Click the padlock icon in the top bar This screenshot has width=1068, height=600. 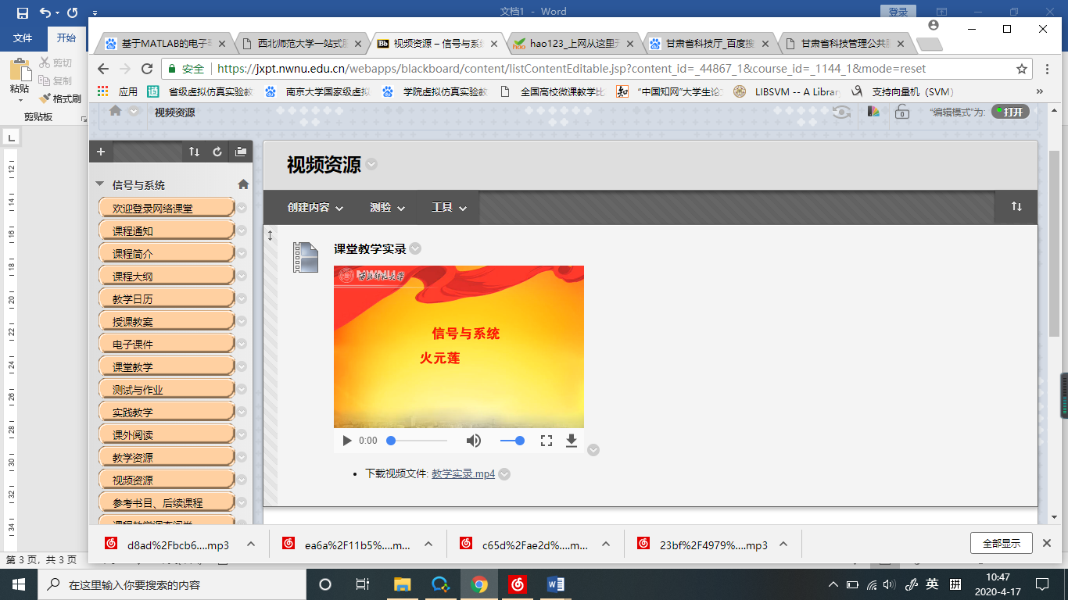coord(901,112)
